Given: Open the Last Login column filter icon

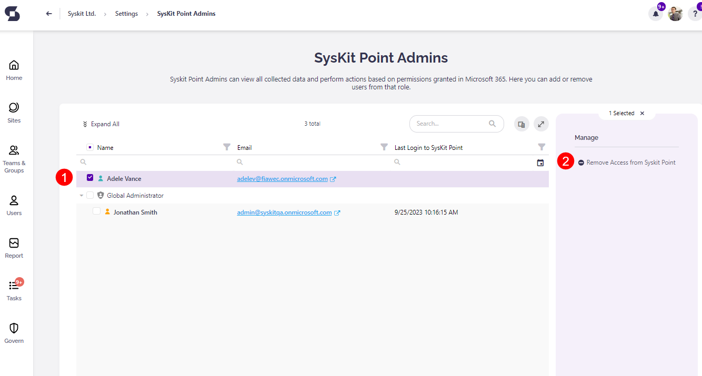Looking at the screenshot, I should [541, 147].
